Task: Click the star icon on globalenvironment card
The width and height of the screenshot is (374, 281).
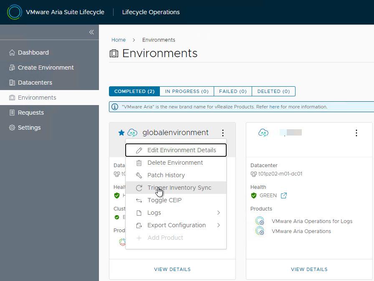Action: pos(121,132)
